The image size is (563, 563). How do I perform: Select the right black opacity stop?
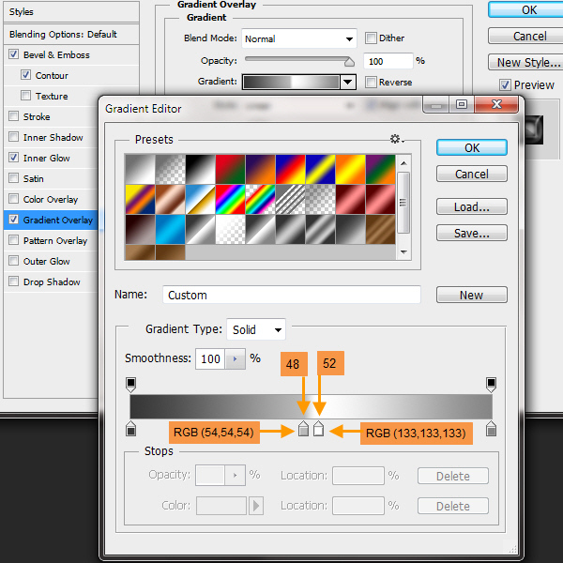(491, 384)
